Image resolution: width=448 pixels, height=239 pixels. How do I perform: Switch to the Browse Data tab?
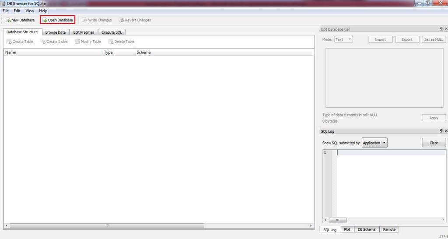click(x=56, y=32)
